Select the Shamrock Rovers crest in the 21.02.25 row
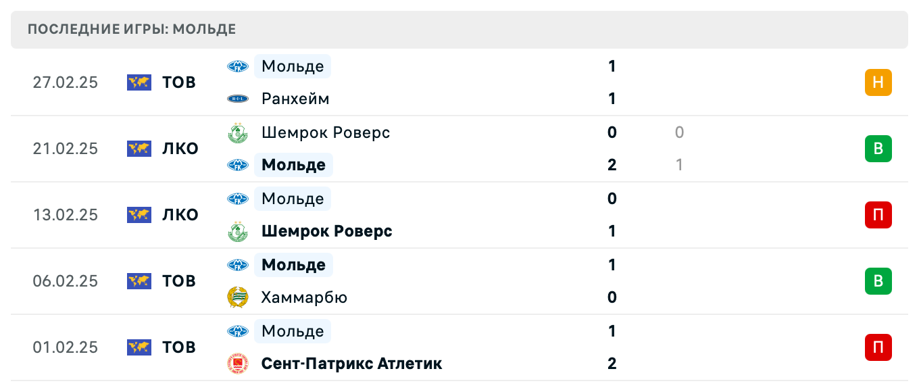The image size is (919, 392). click(238, 132)
